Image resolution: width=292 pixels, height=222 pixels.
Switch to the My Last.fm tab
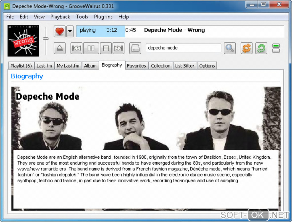pyautogui.click(x=68, y=66)
